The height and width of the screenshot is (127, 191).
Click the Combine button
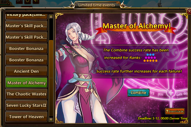138,93
